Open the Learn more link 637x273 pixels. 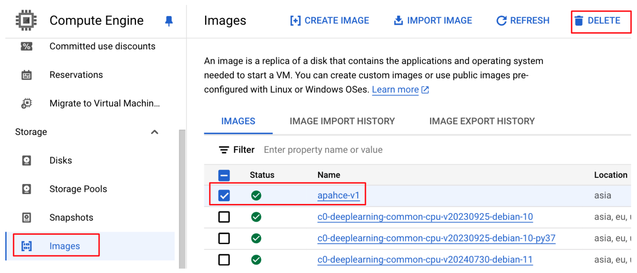point(395,90)
